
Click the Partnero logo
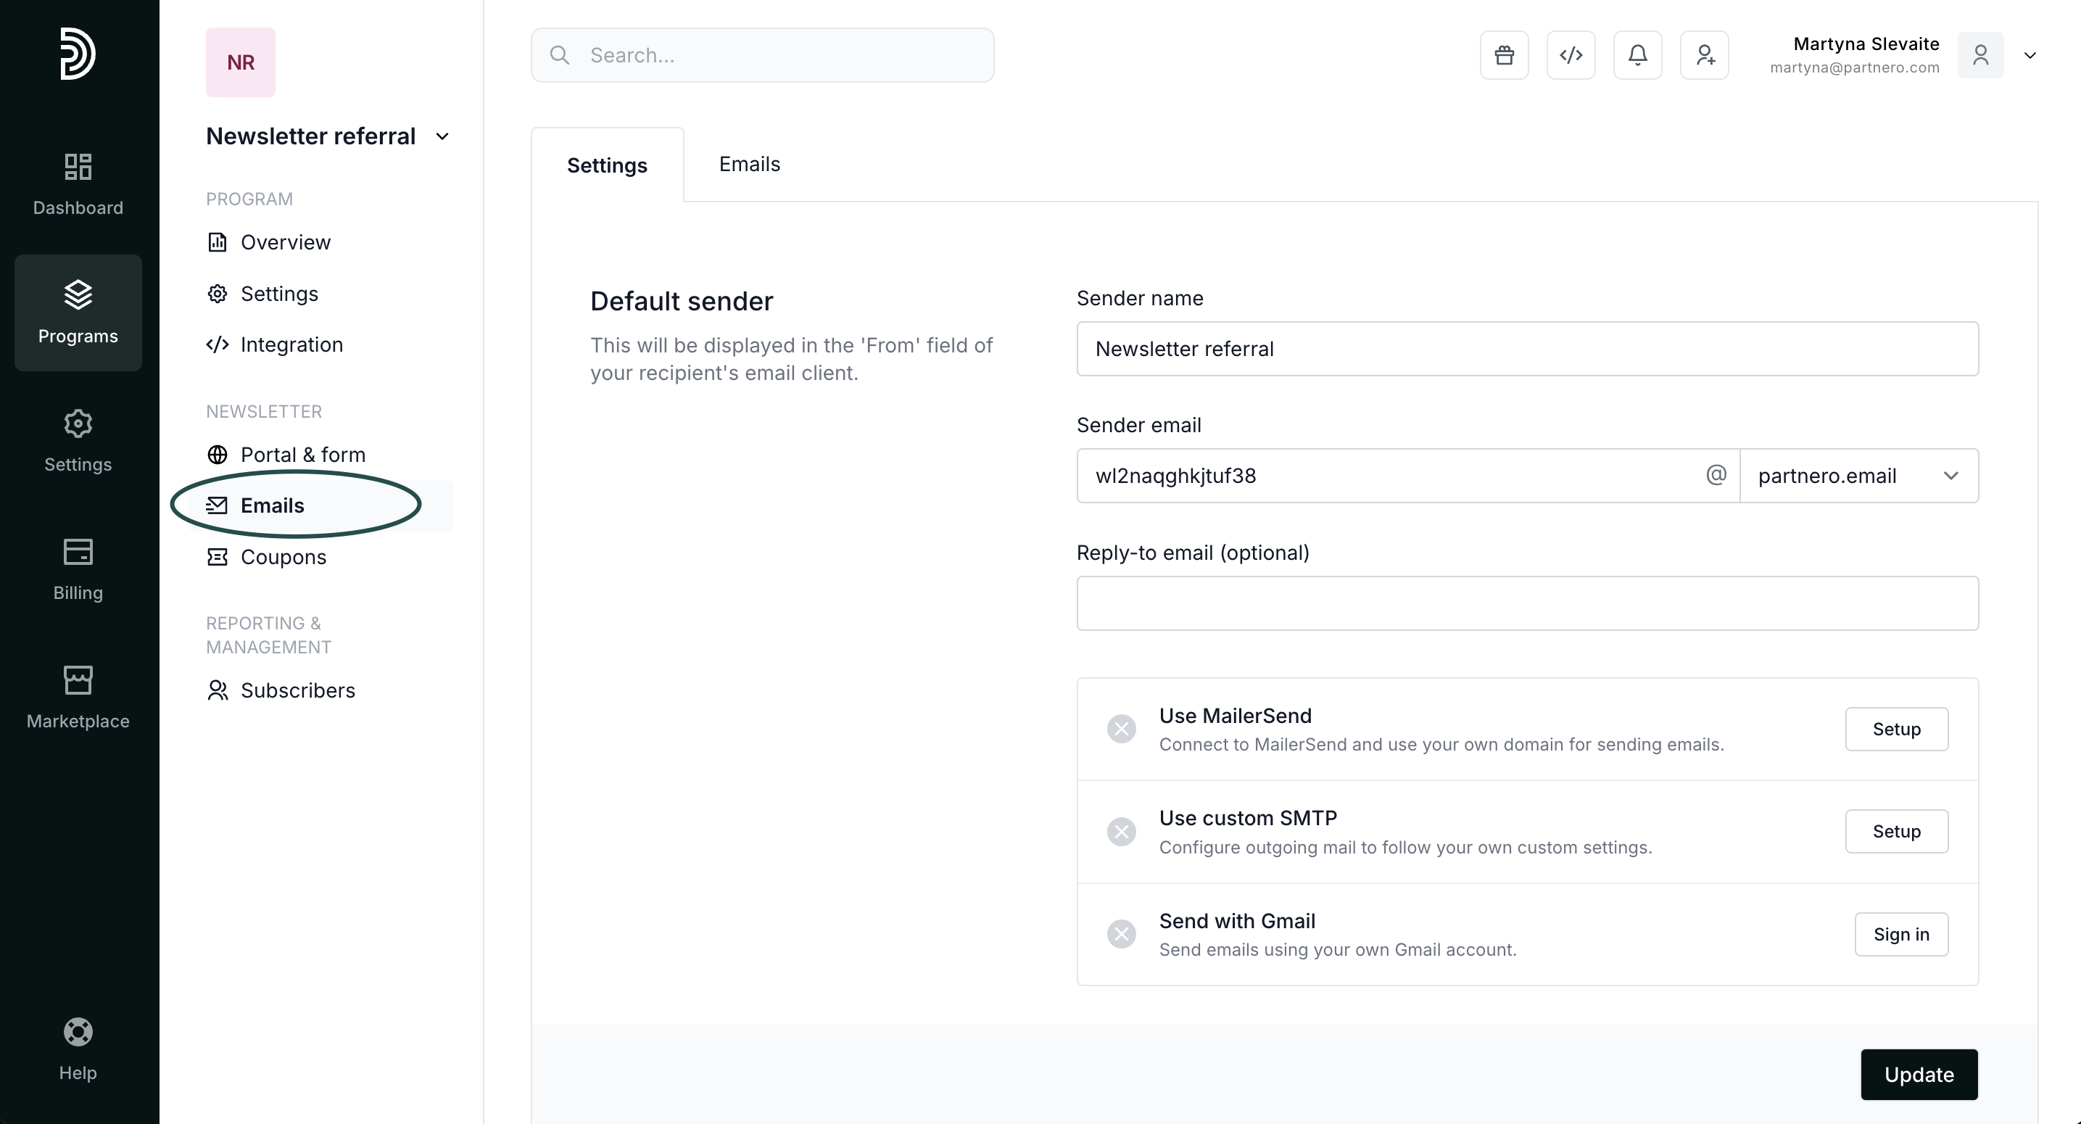tap(78, 54)
